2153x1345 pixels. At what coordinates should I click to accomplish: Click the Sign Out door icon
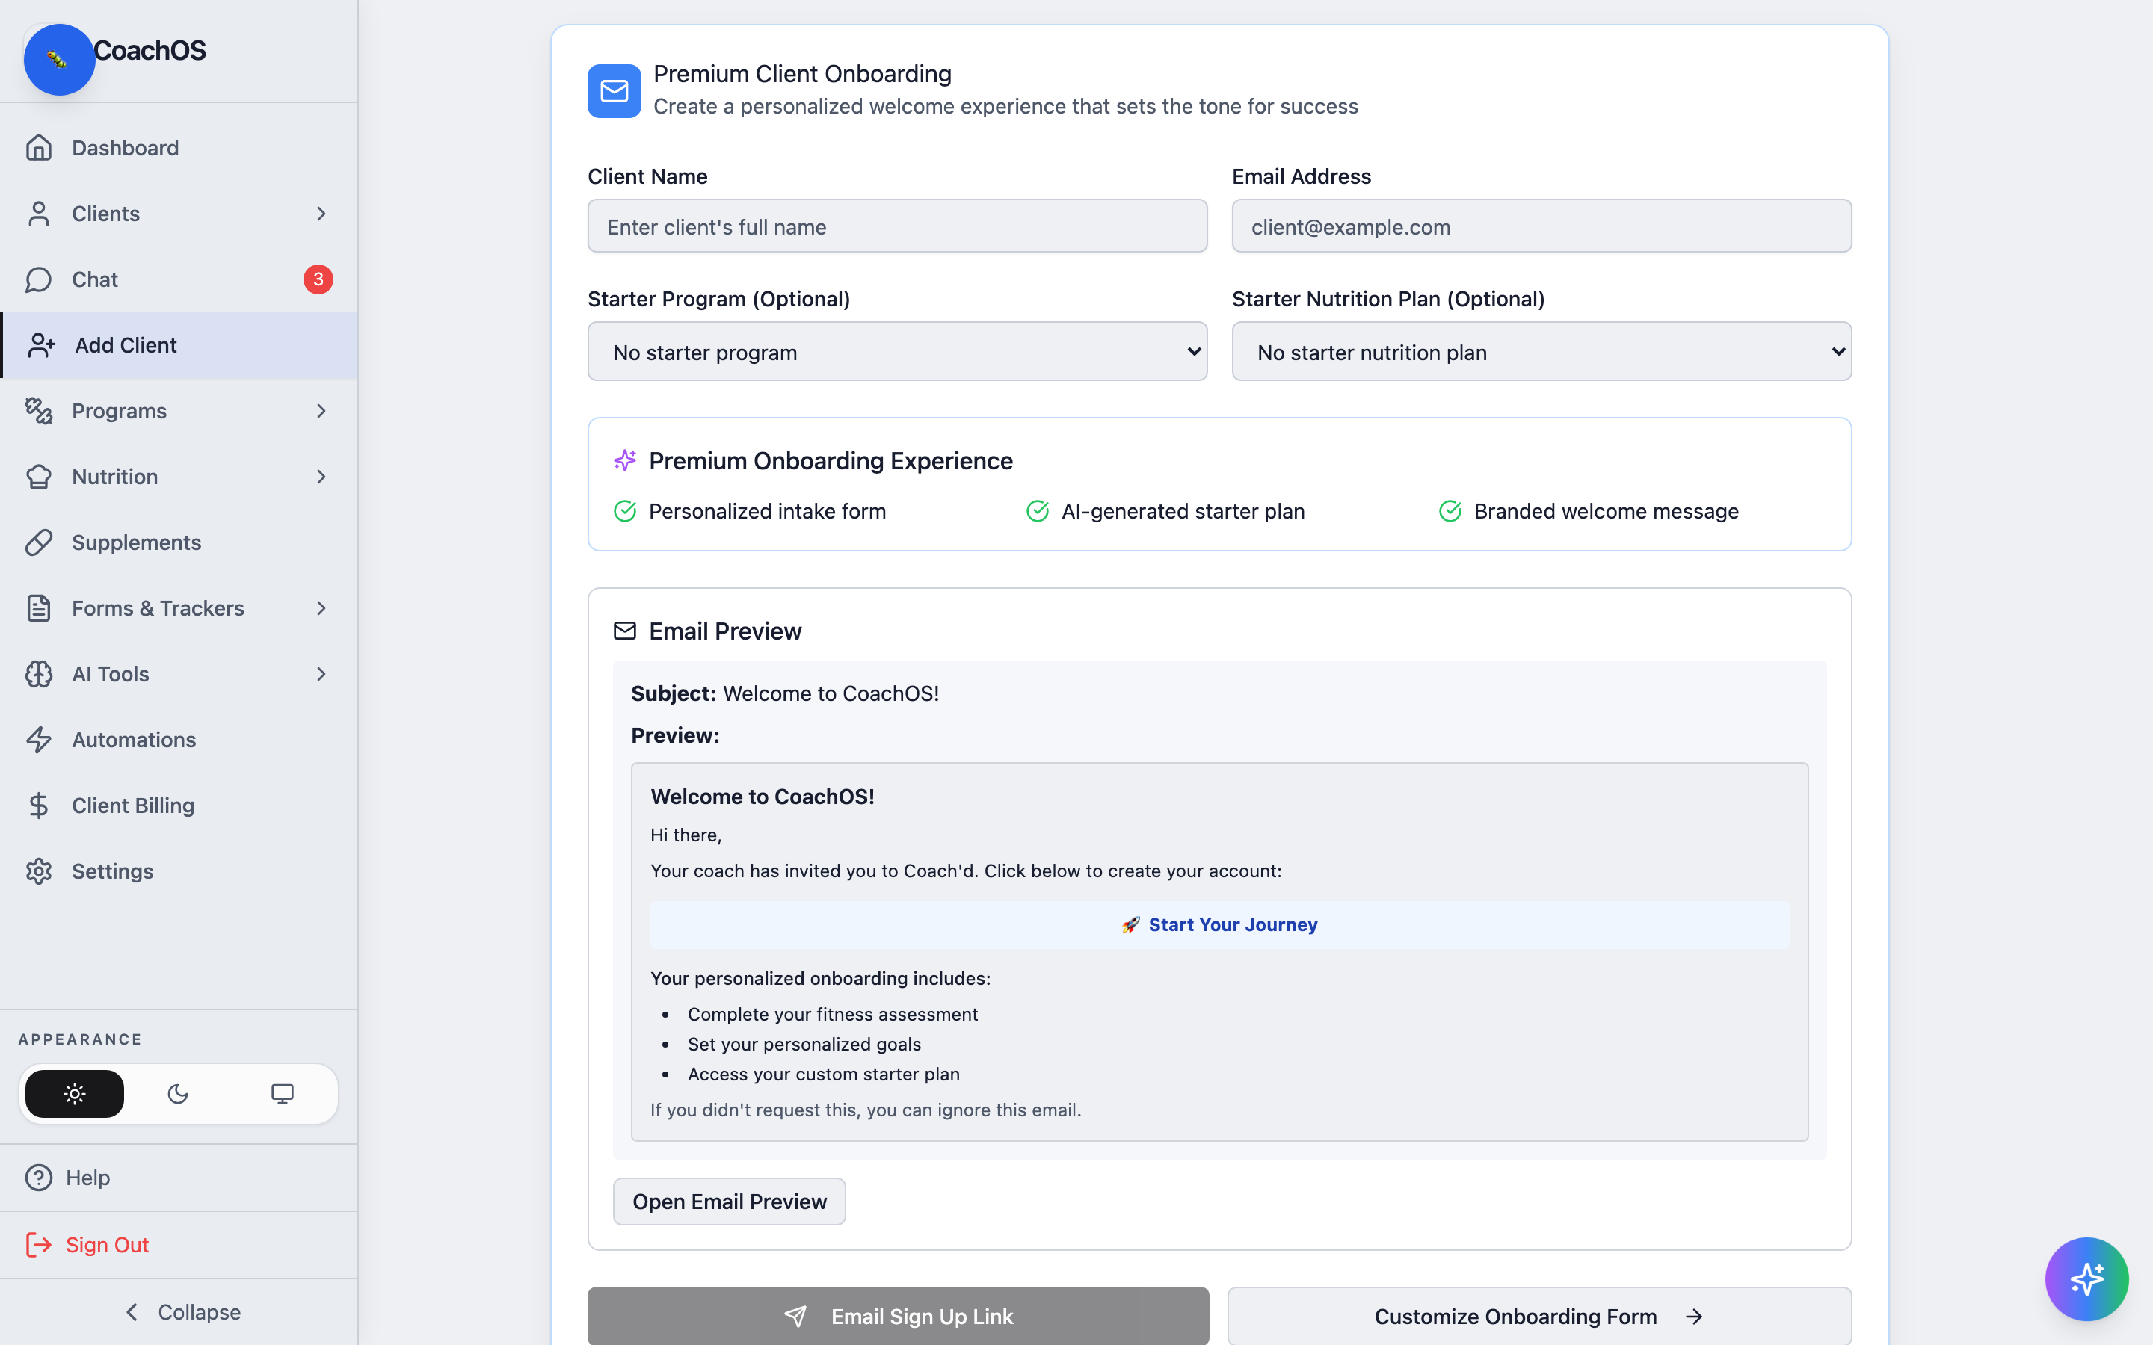[x=38, y=1244]
